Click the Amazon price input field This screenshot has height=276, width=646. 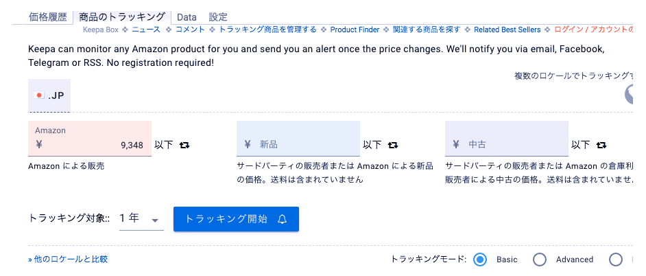coord(96,145)
